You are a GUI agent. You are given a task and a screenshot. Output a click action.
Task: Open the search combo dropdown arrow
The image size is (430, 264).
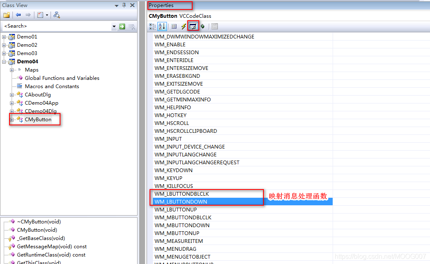pos(114,26)
